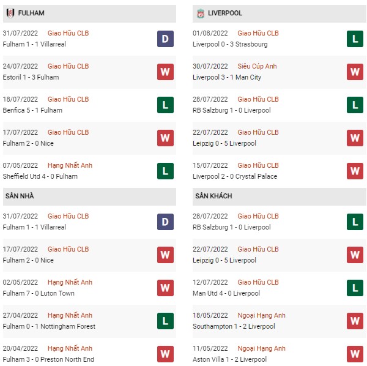Open Ngoại Hạng Anh link dated 18/05/2022
The image size is (367, 366).
point(261,315)
